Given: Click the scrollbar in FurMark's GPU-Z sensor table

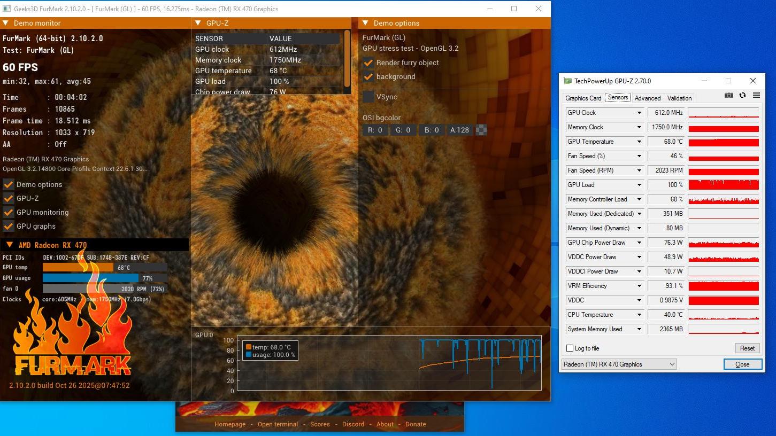Looking at the screenshot, I should pos(348,58).
